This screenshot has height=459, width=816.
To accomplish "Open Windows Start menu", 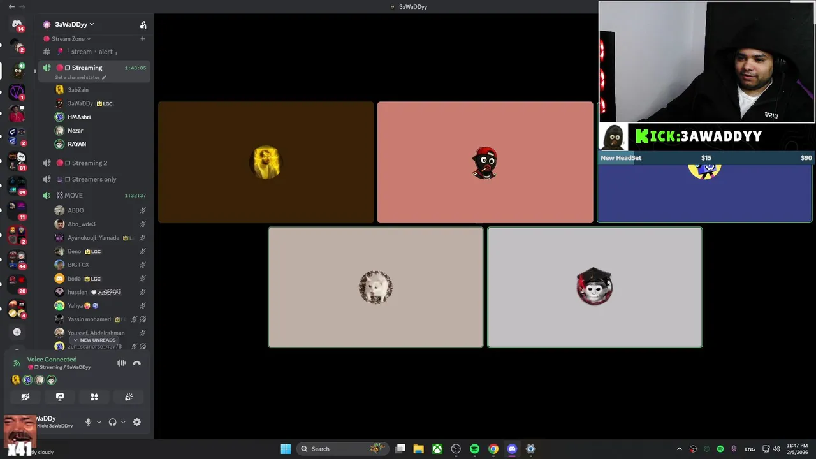I will 286,449.
